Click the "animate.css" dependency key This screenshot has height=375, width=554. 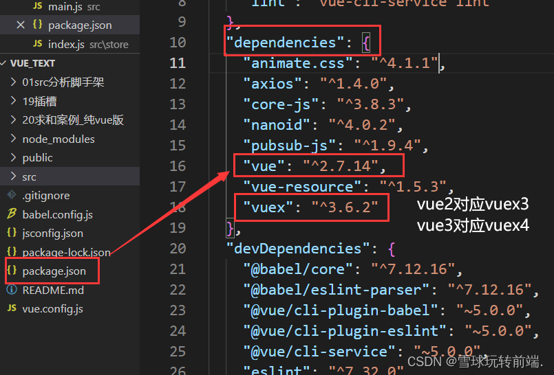pyautogui.click(x=298, y=63)
